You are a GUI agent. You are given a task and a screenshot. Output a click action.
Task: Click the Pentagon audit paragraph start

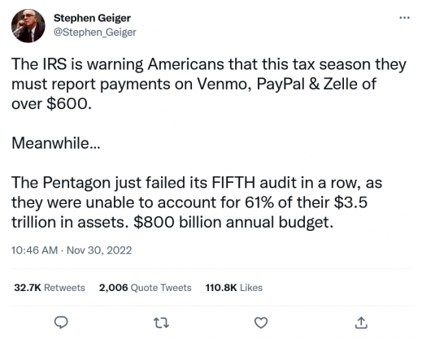tap(61, 183)
